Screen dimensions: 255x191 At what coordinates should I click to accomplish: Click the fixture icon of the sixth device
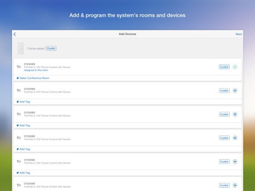coord(18,185)
